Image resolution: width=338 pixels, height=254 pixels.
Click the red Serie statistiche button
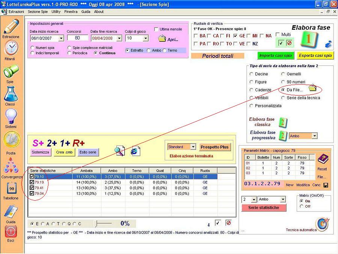click(264, 208)
